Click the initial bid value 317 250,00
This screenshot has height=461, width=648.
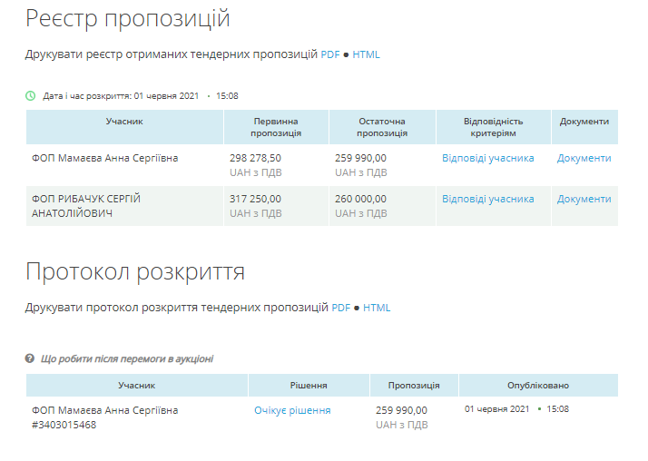coord(255,199)
